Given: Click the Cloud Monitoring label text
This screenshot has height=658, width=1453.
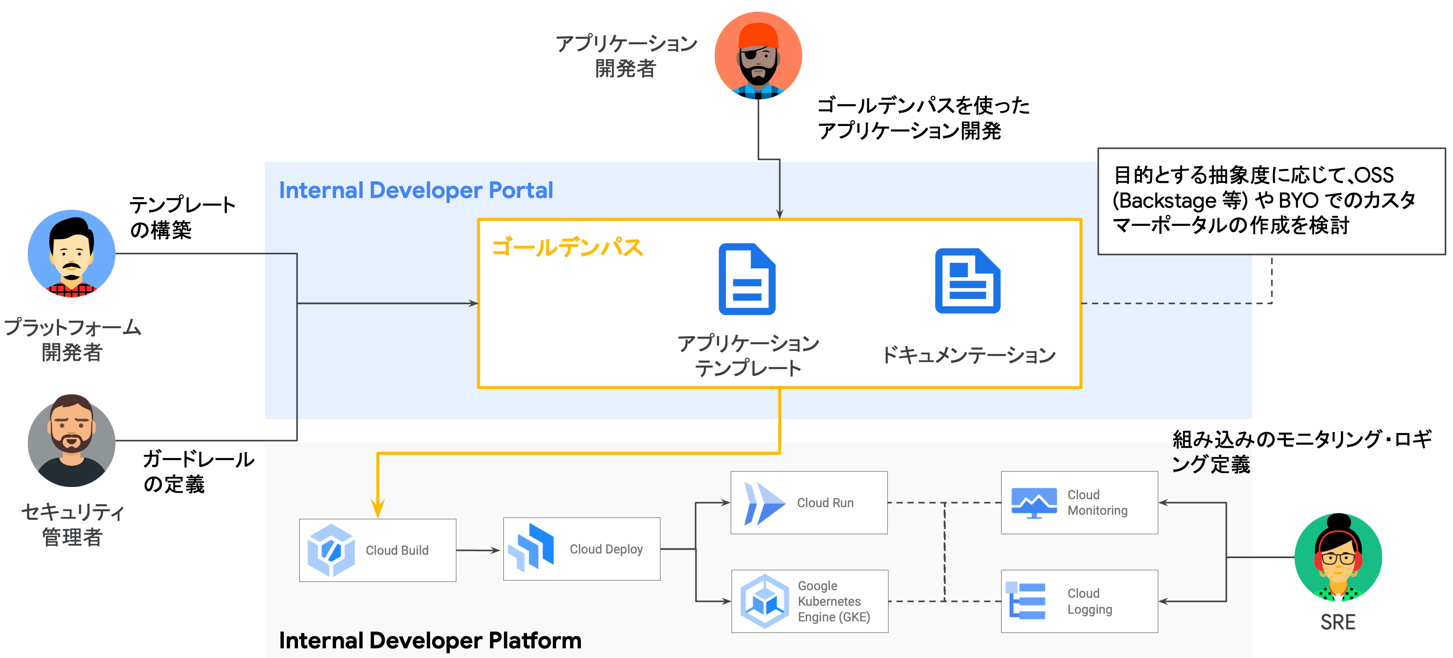Looking at the screenshot, I should coord(1097,503).
